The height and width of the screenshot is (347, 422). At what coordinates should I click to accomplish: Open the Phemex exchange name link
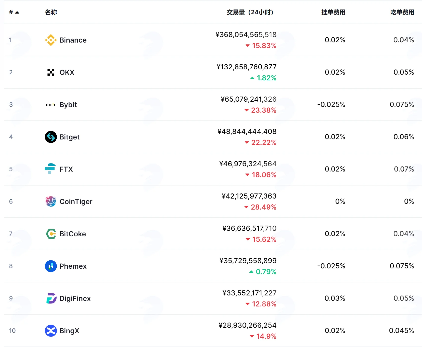(73, 266)
